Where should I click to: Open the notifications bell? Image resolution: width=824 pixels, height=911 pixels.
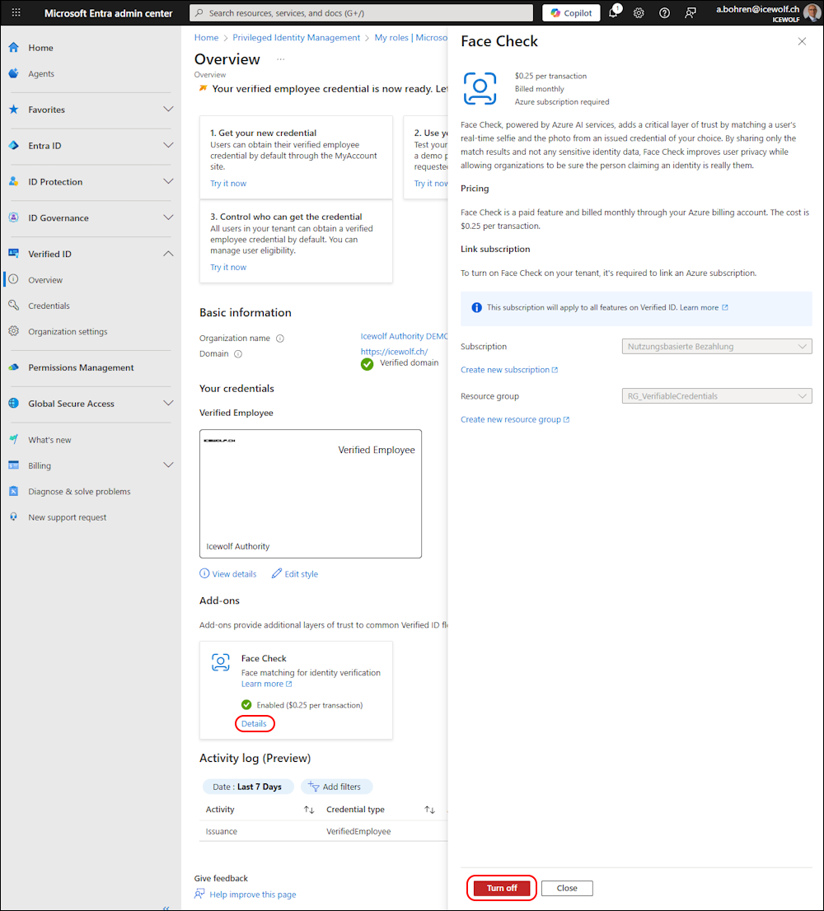pos(614,12)
